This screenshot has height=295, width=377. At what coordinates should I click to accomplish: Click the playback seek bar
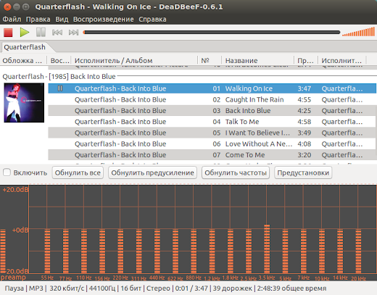click(x=212, y=33)
